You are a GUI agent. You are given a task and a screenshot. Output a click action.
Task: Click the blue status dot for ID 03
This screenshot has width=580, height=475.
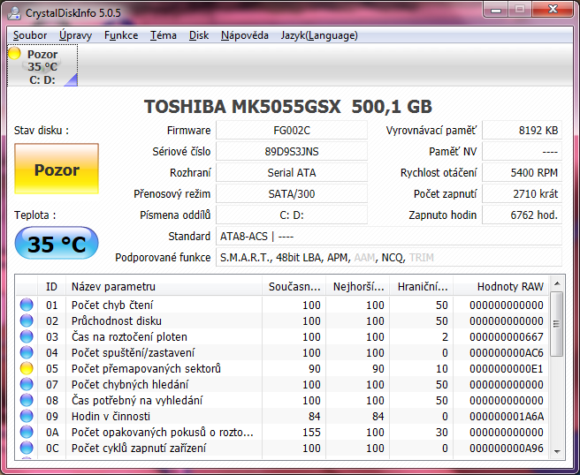point(27,336)
